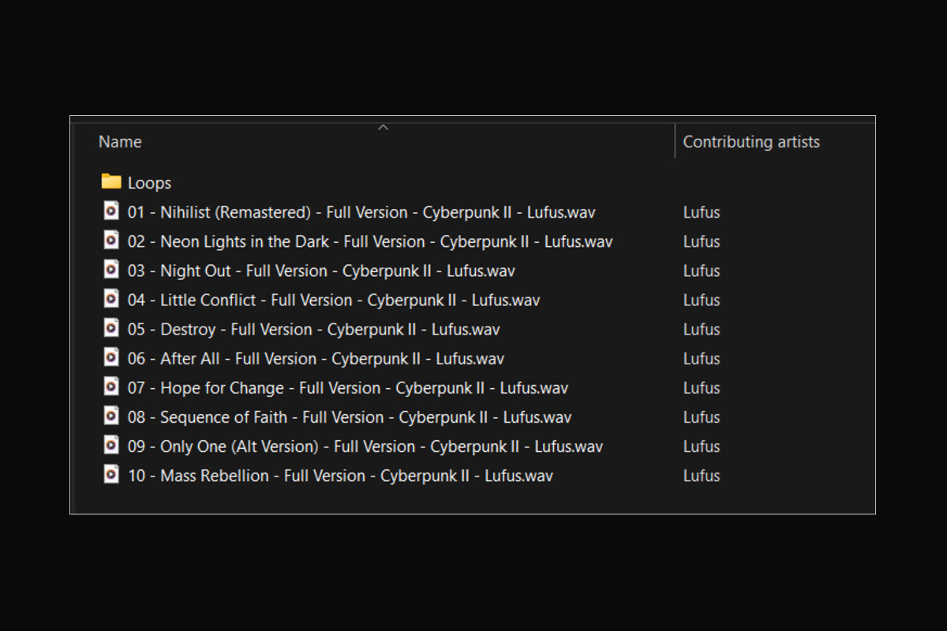Click the audio icon for 05 - Destroy
Screen dimensions: 947x631
111,328
